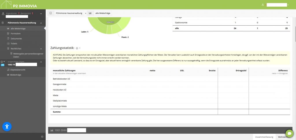The width and height of the screenshot is (296, 140).
Task: Click the bar chart icon in breadcrumb
Action: pyautogui.click(x=90, y=13)
